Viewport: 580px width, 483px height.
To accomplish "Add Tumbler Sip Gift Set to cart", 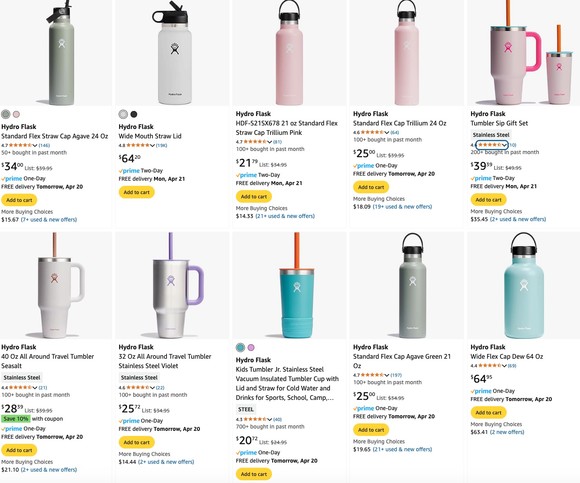I will 488,200.
